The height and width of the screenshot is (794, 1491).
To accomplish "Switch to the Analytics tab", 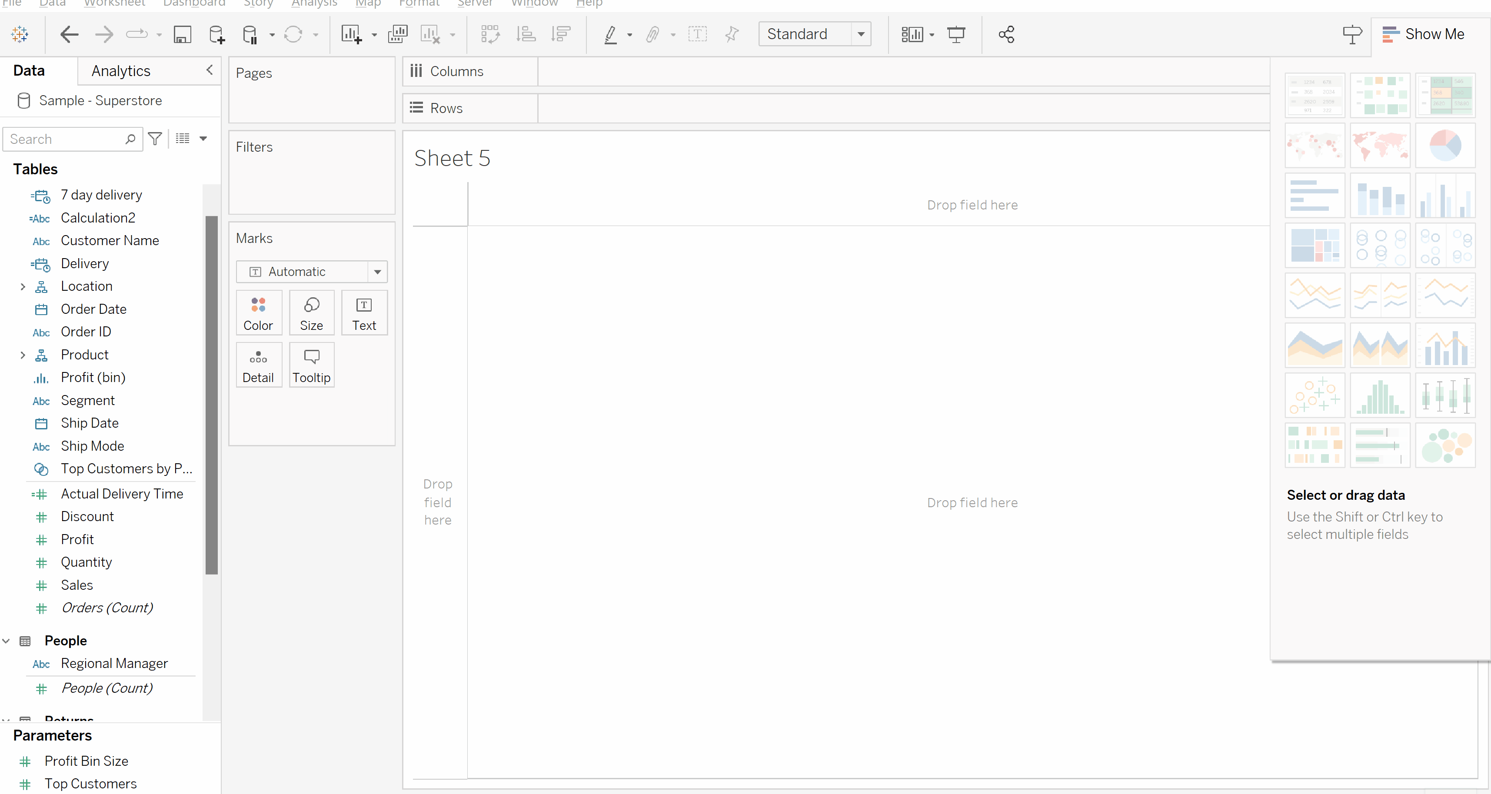I will (121, 71).
